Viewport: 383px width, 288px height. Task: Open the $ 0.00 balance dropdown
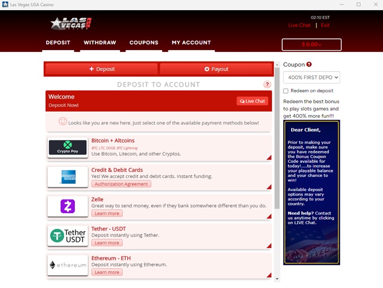tap(311, 45)
